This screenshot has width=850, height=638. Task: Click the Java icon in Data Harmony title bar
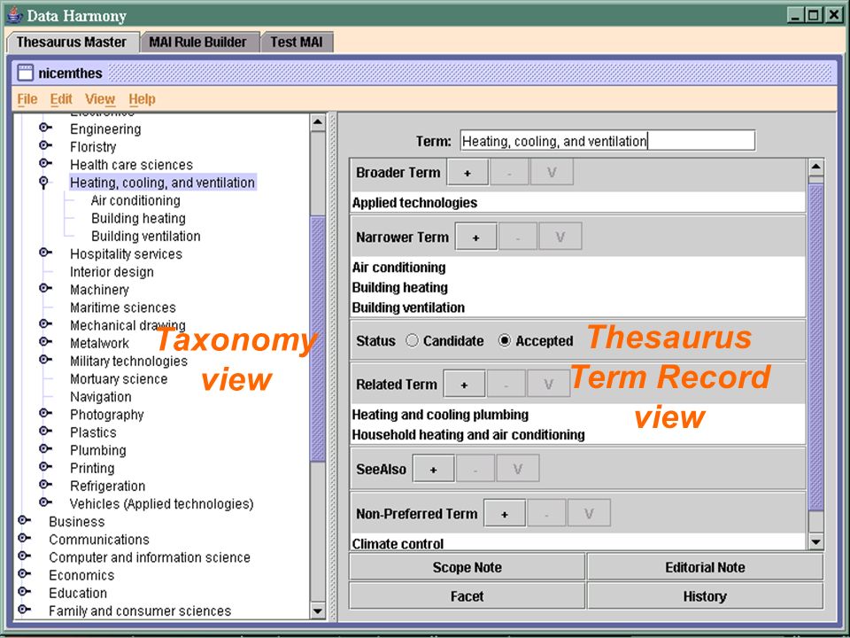pyautogui.click(x=13, y=15)
